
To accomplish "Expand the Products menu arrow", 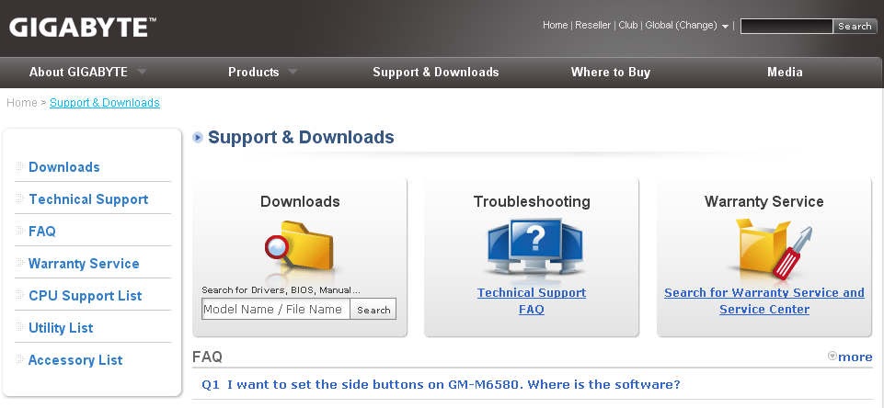I will coord(293,72).
